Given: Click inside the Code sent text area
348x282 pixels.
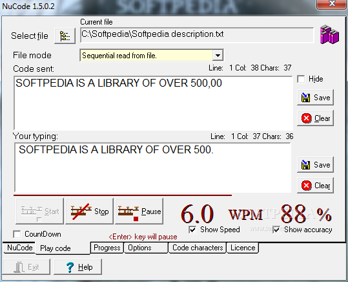Looking at the screenshot, I should (153, 103).
